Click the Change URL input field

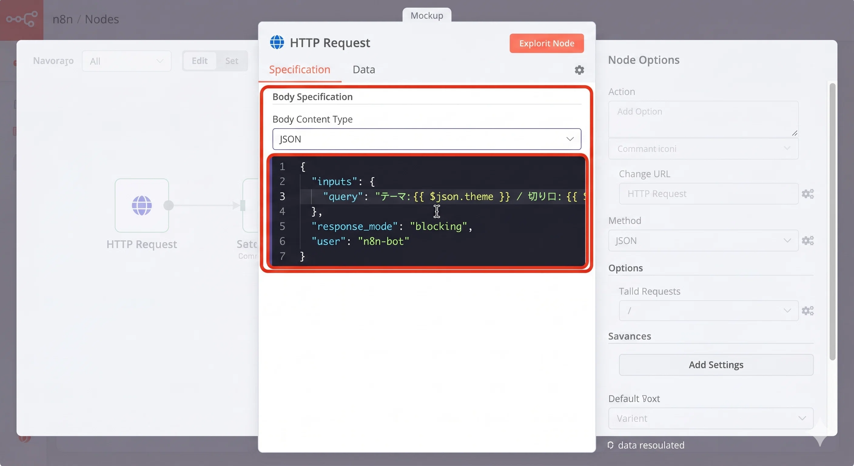coord(708,194)
